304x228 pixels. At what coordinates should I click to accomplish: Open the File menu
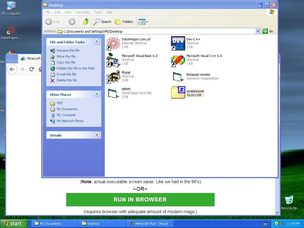47,12
